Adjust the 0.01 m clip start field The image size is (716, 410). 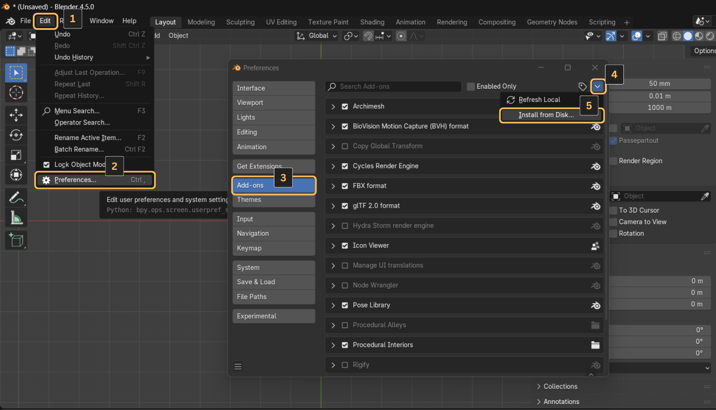coord(660,96)
